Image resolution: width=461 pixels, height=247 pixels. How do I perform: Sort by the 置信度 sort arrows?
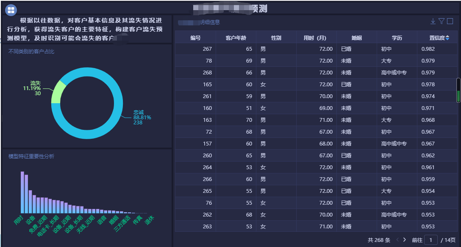(447, 38)
